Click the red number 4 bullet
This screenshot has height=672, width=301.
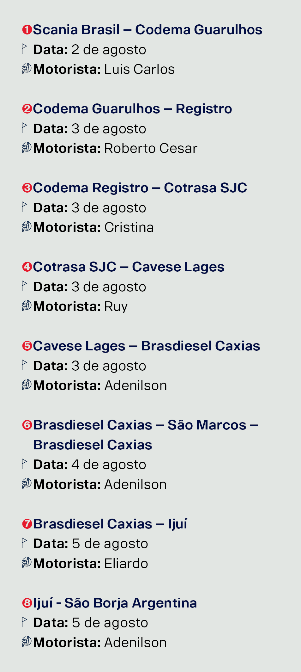click(27, 267)
